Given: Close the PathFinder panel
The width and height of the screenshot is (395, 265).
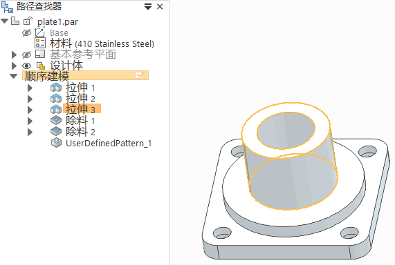Looking at the screenshot, I should point(160,7).
